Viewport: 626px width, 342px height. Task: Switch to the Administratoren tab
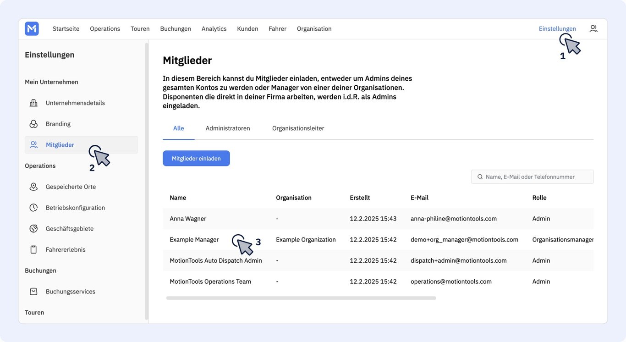[228, 128]
